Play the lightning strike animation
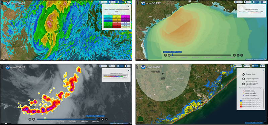Screen dimensions: 268x125 click(103, 119)
